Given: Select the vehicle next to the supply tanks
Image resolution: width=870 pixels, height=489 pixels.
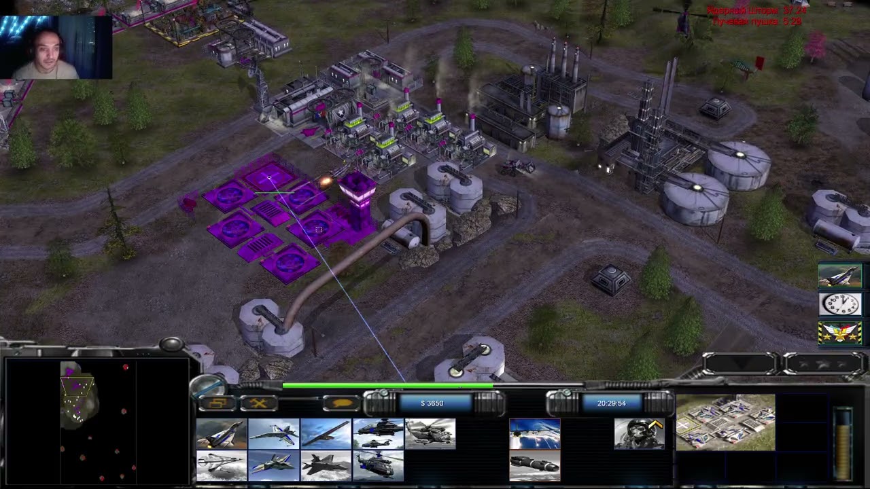Looking at the screenshot, I should (x=518, y=166).
